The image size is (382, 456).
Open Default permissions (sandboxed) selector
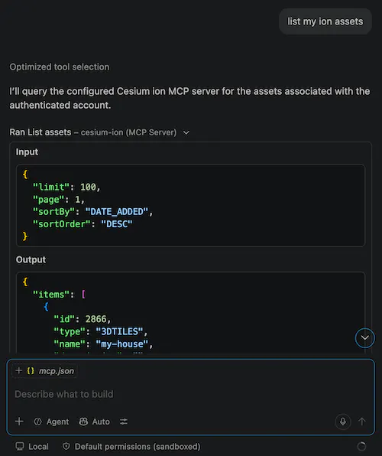pyautogui.click(x=131, y=446)
